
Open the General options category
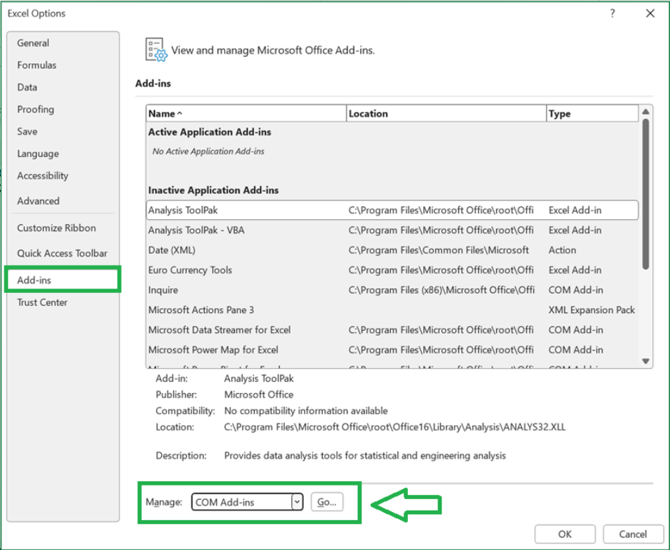click(33, 43)
